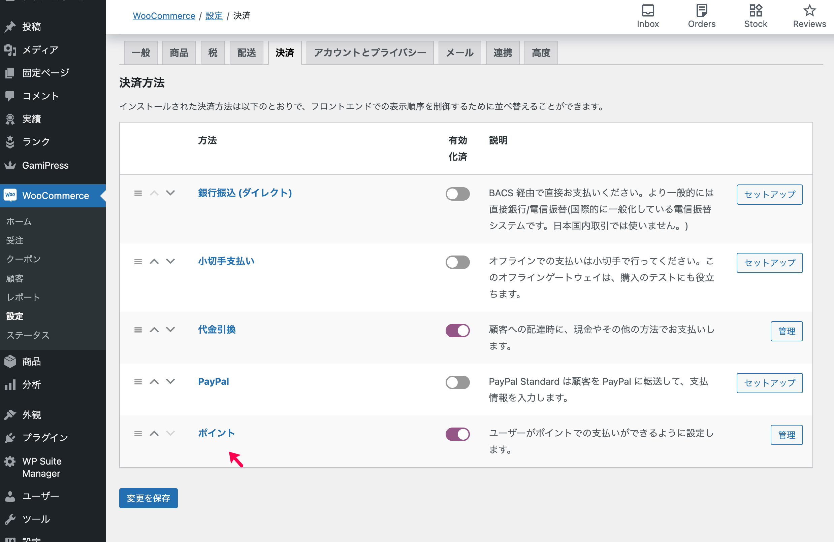The image size is (834, 542).
Task: Disable the ポイント payment toggle
Action: 457,434
